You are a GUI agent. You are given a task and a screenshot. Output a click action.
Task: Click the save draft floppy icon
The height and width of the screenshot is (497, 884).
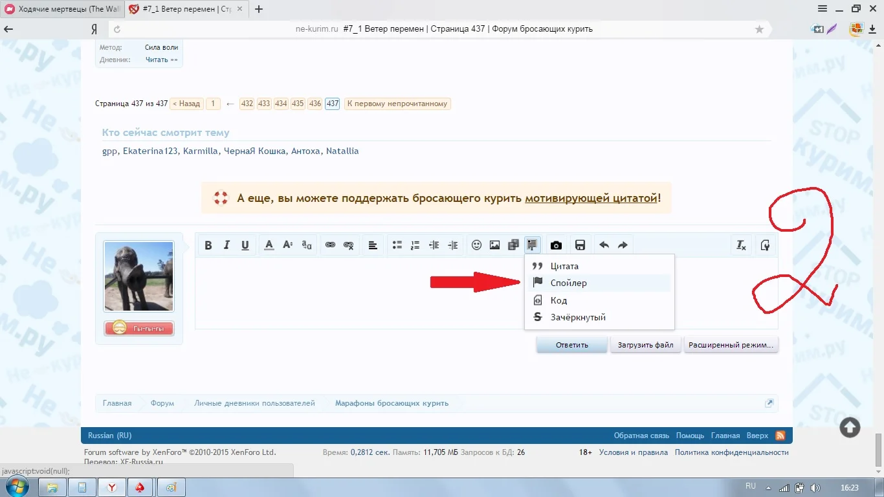point(580,245)
